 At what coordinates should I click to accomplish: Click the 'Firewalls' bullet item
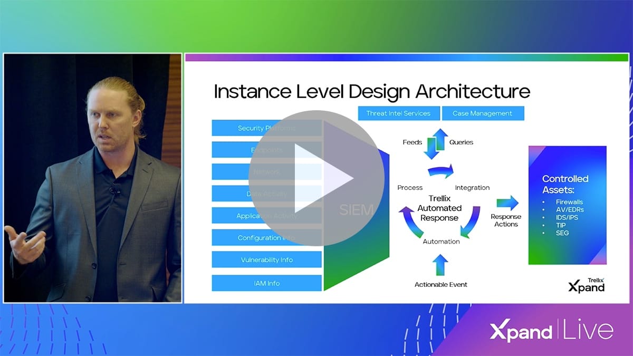(x=570, y=202)
